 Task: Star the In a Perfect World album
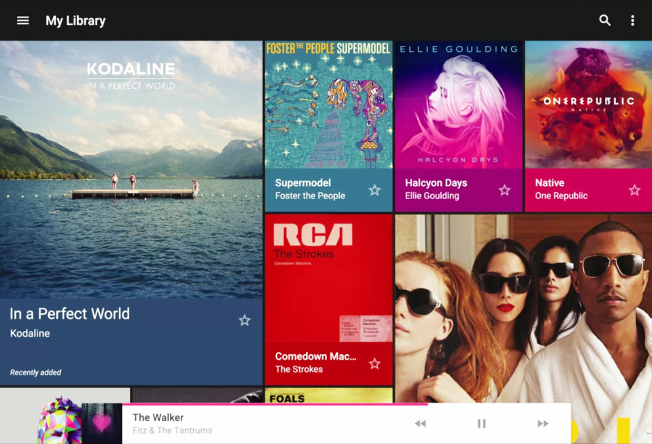click(245, 320)
